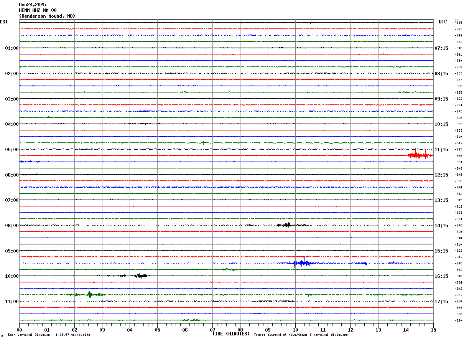Click the green waveform burst on the 10:45 trace
The width and height of the screenshot is (464, 340).
tap(89, 295)
